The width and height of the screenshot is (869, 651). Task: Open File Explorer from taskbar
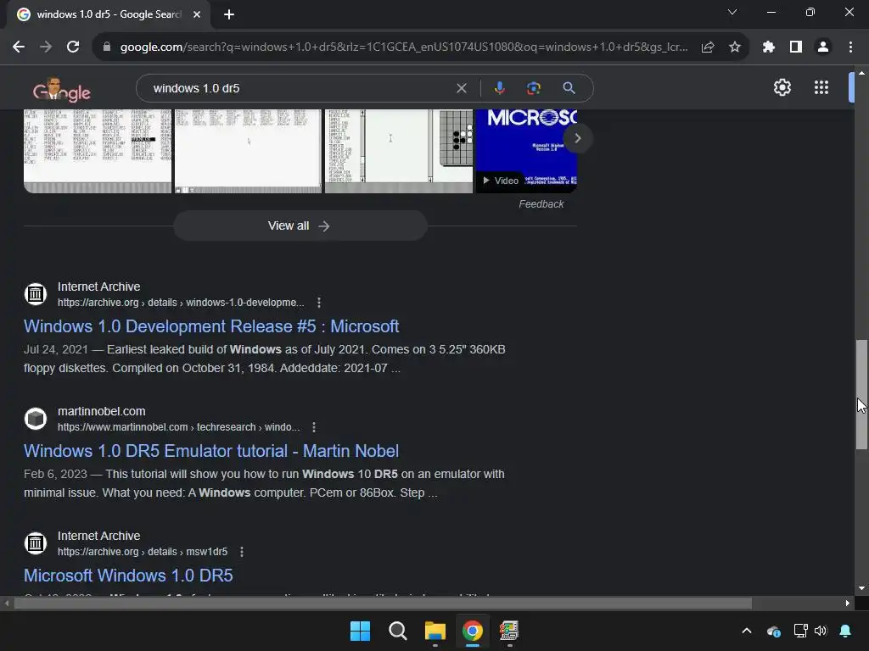435,631
